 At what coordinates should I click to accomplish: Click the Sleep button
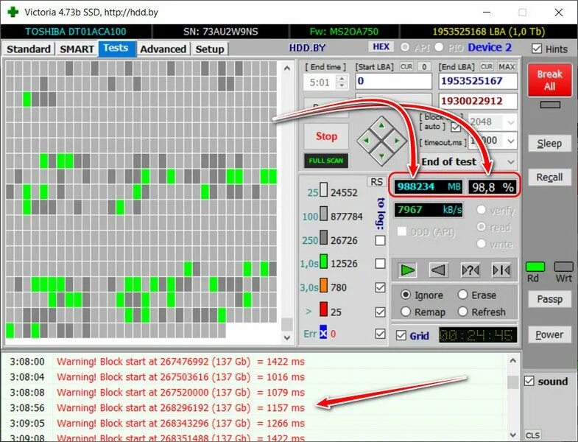549,143
